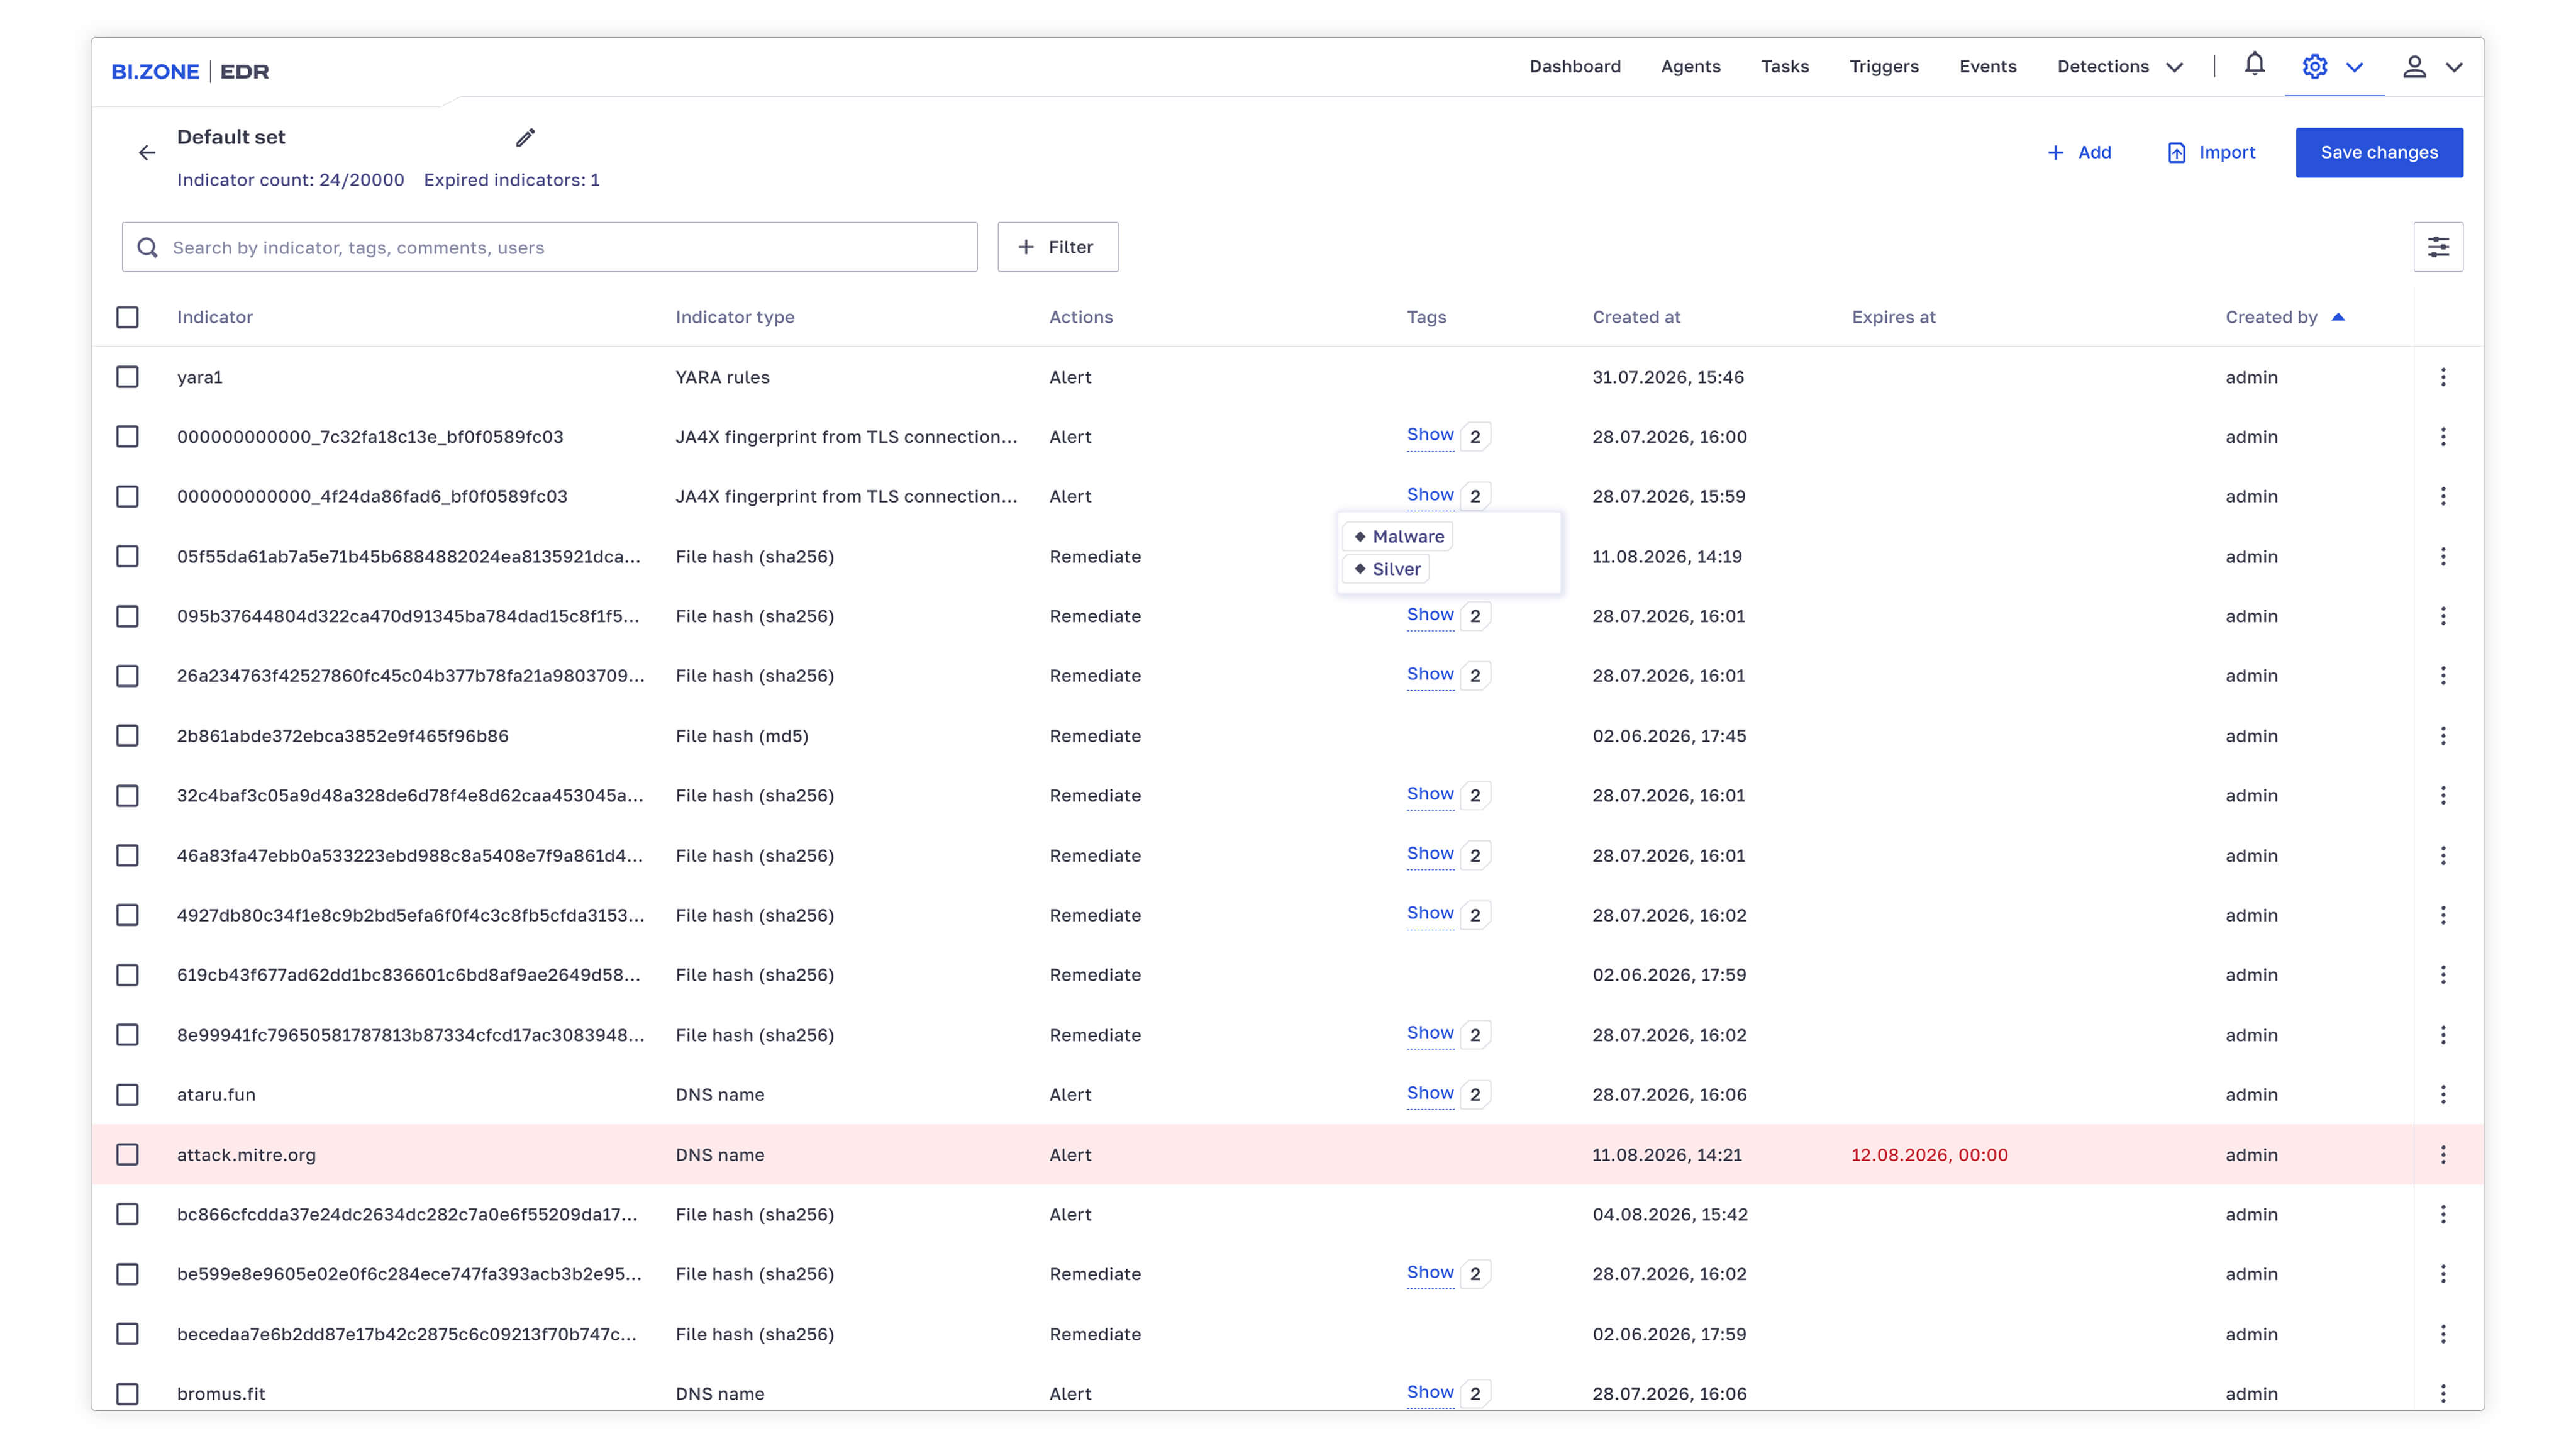Open table column settings sliders icon
Image resolution: width=2576 pixels, height=1448 pixels.
pos(2438,247)
